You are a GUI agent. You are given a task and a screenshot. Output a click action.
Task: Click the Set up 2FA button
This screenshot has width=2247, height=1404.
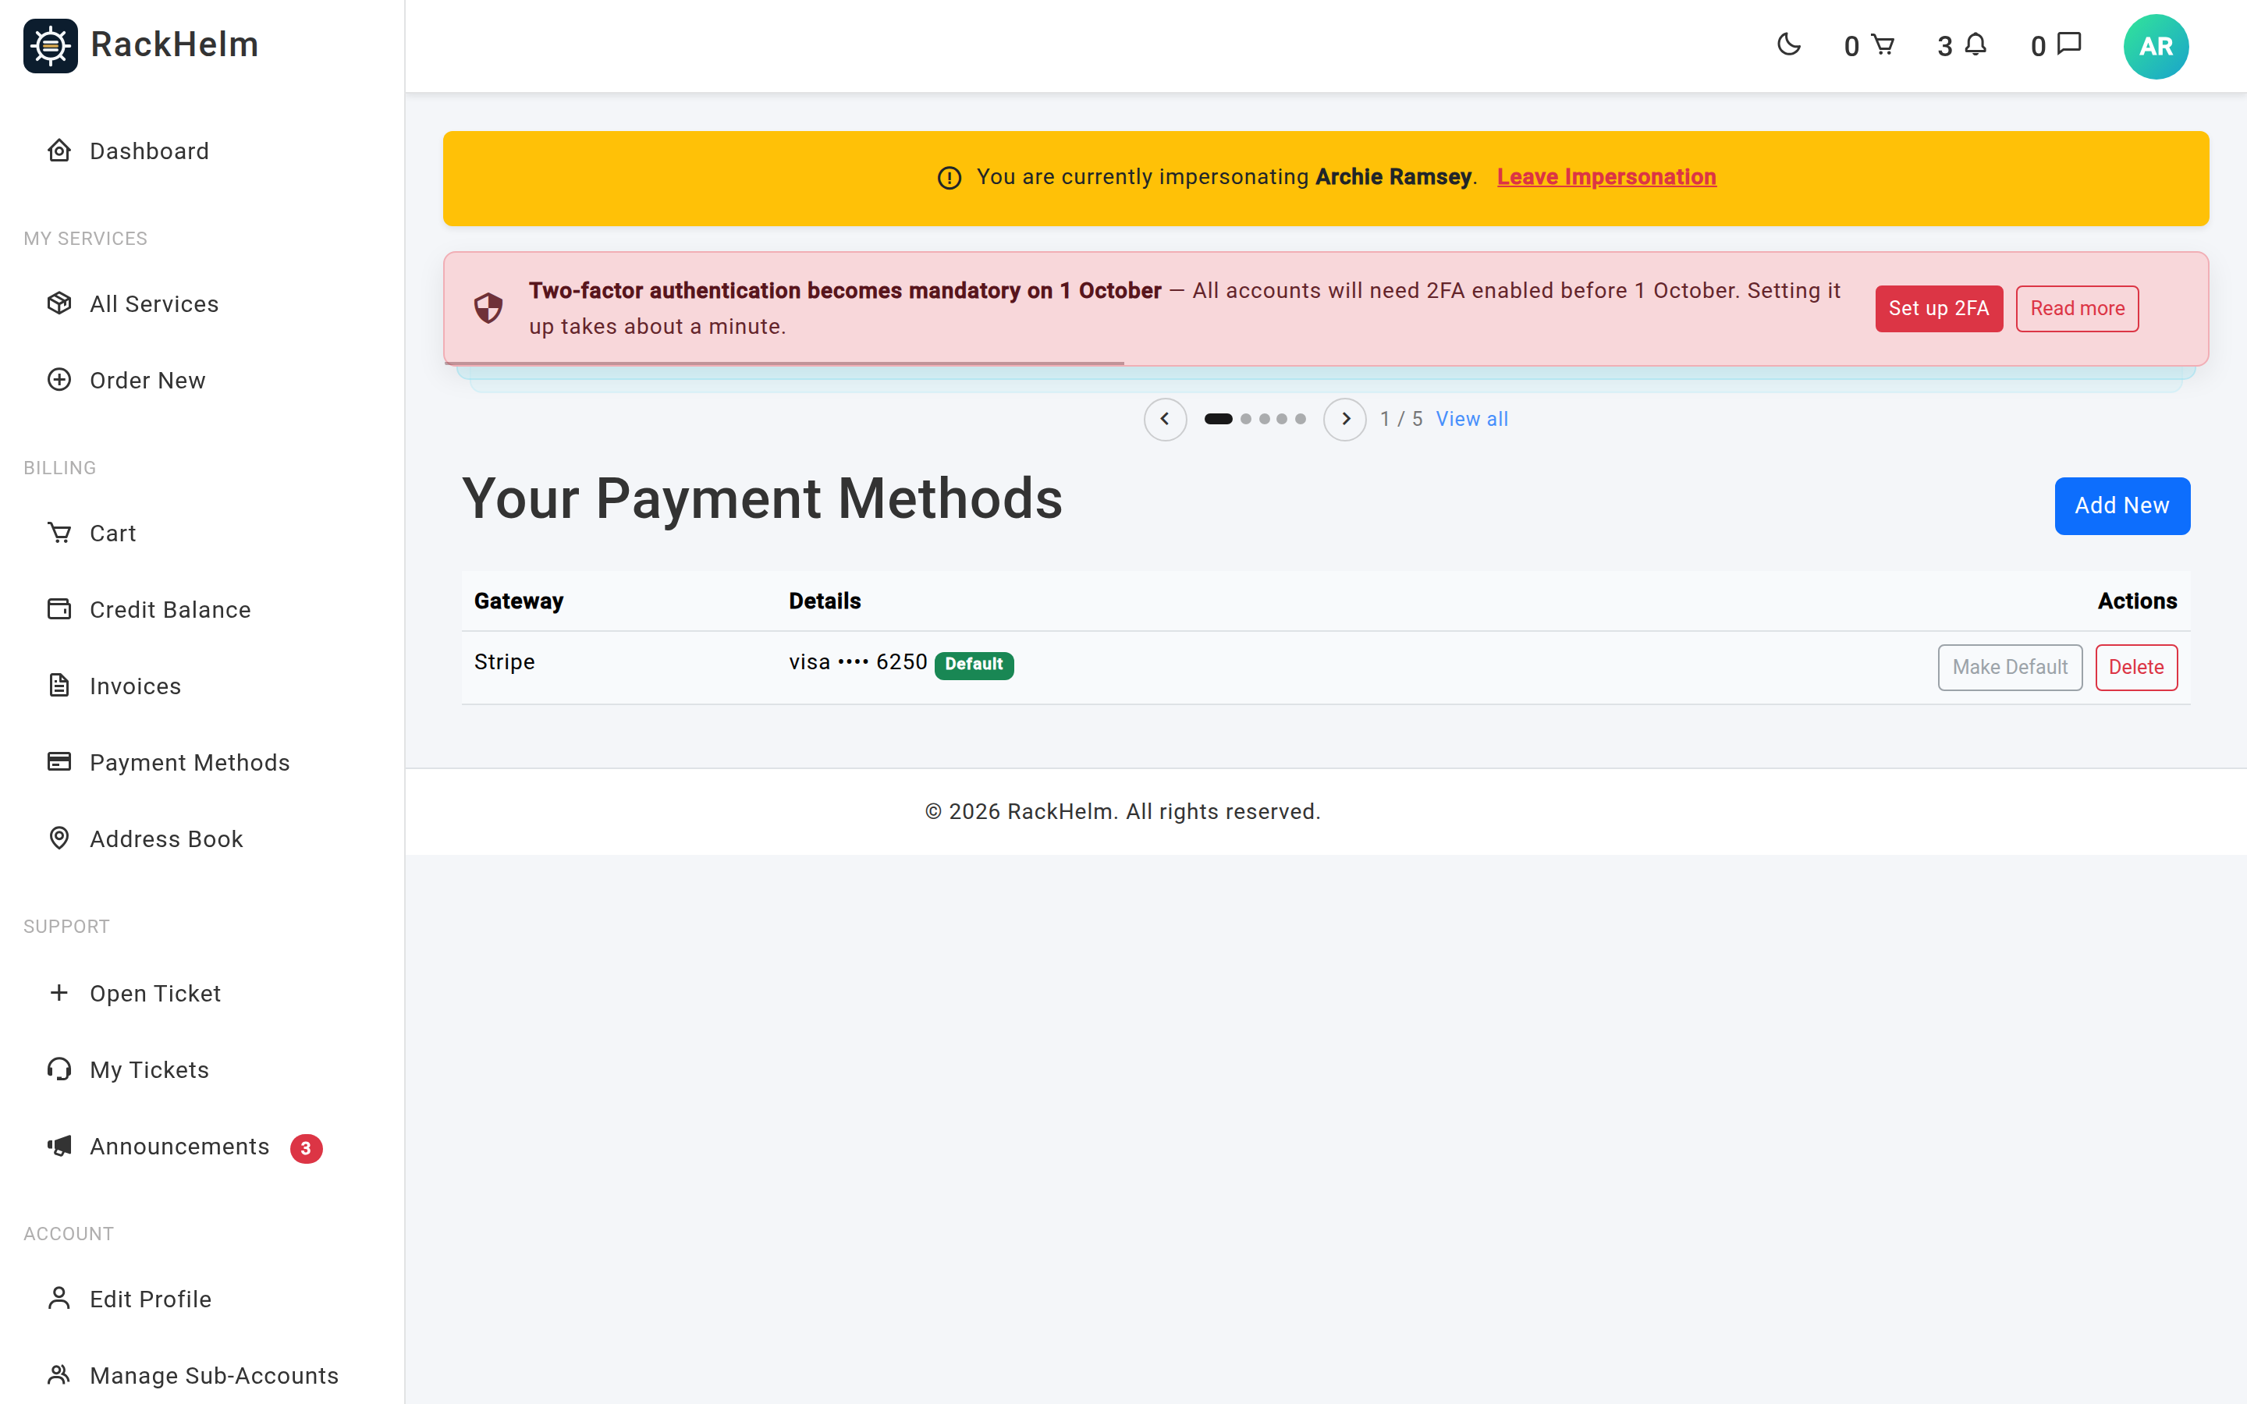[1939, 308]
